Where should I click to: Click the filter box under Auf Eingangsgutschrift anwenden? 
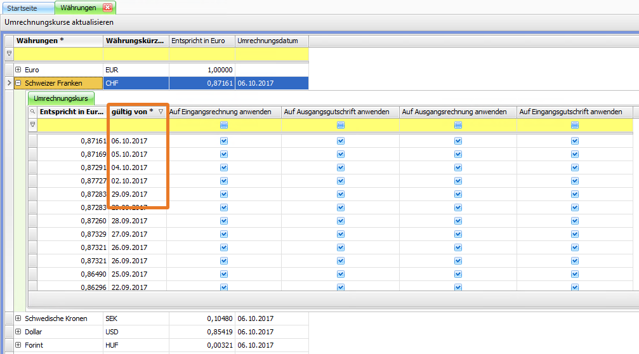[x=575, y=126]
